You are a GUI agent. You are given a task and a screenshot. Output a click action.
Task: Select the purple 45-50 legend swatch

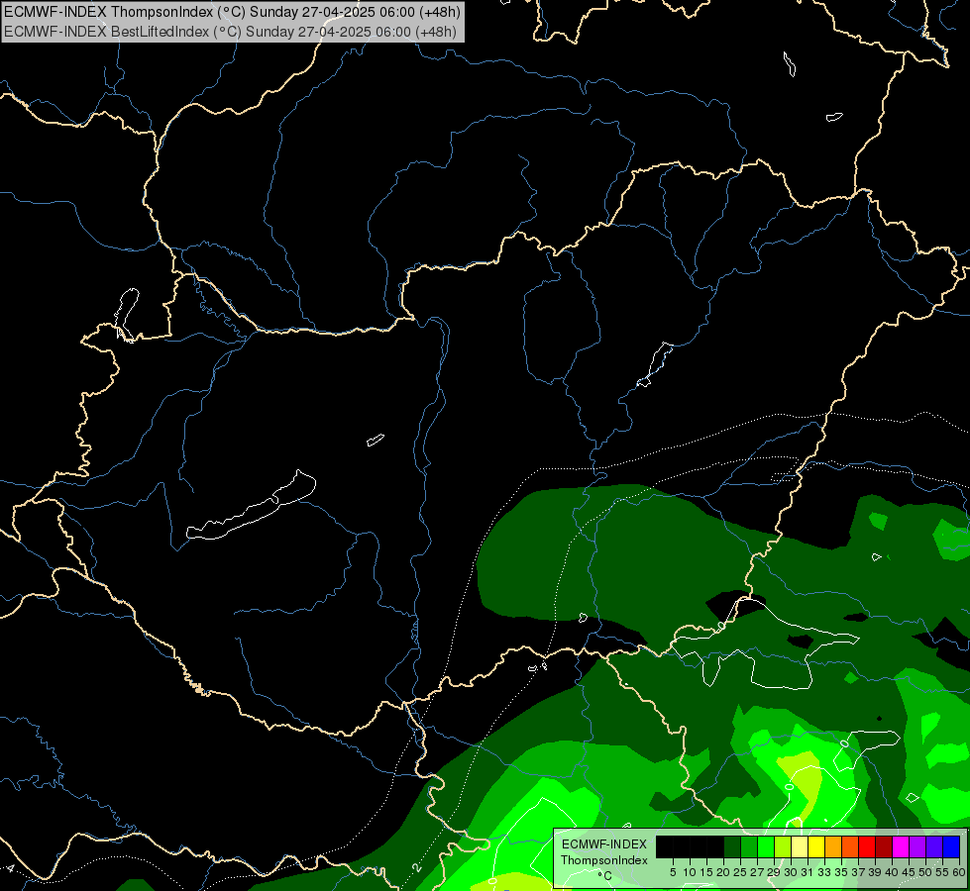(x=917, y=846)
